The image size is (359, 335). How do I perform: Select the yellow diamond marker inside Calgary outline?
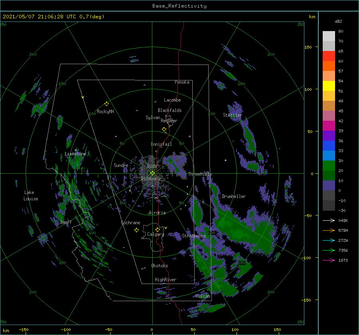coord(158,229)
